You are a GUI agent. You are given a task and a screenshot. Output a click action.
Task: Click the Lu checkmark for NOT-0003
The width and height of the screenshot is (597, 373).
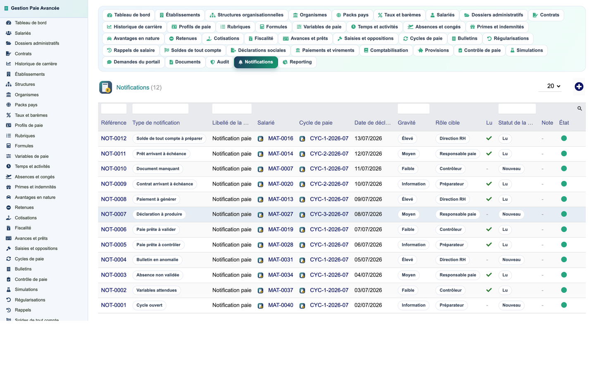489,275
